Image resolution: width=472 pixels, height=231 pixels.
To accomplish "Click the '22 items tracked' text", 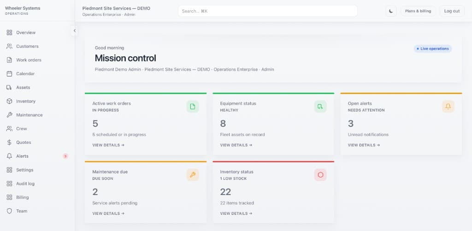I will (x=237, y=203).
